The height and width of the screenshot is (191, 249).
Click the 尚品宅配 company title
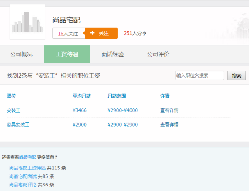(x=66, y=20)
